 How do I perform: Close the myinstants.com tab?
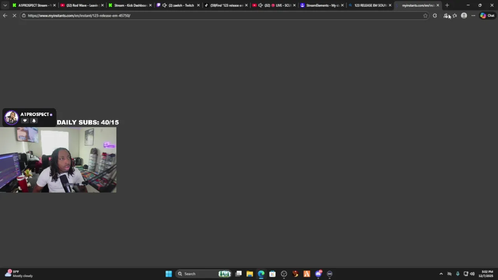pyautogui.click(x=438, y=5)
